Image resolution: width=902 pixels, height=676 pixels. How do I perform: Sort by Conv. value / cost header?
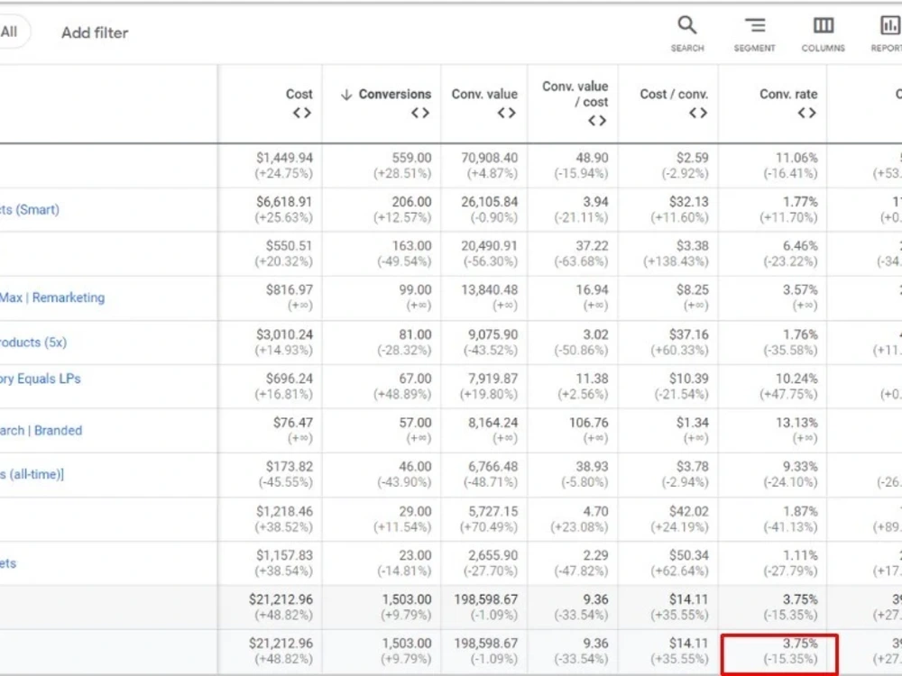tap(575, 95)
